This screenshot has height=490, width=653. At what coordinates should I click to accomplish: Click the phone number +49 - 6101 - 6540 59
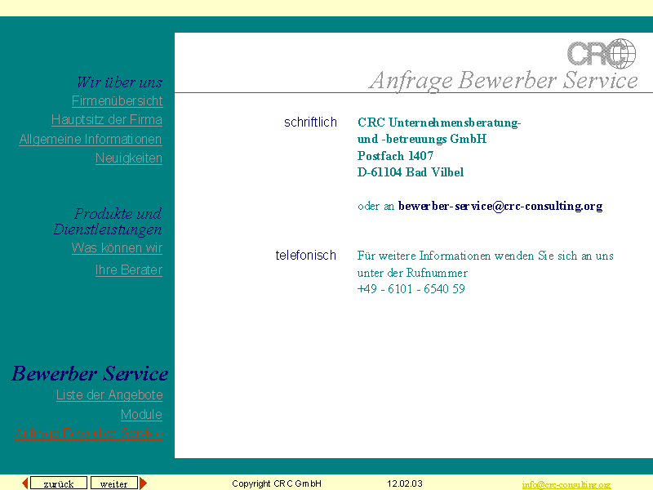pyautogui.click(x=411, y=289)
